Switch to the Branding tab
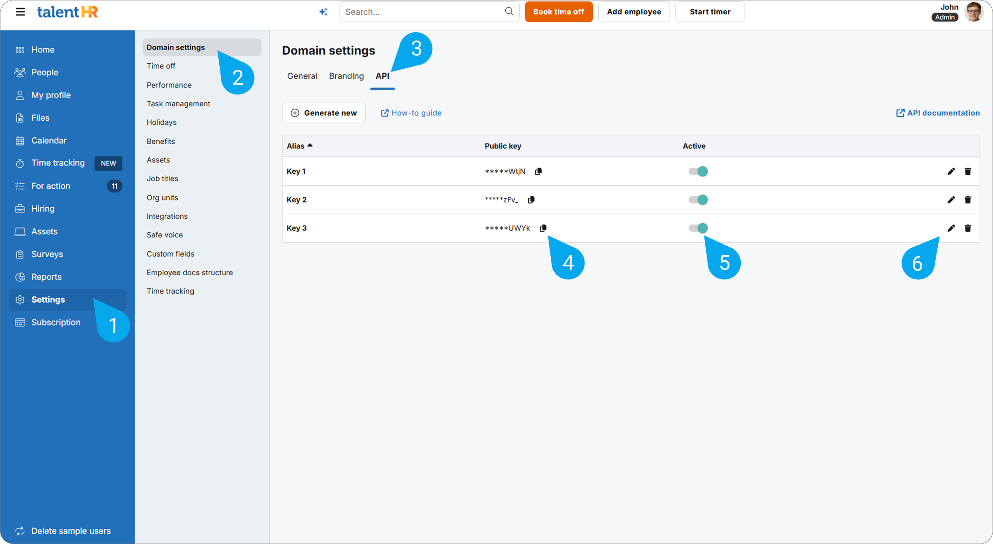Screen dimensions: 993x544 click(x=346, y=76)
